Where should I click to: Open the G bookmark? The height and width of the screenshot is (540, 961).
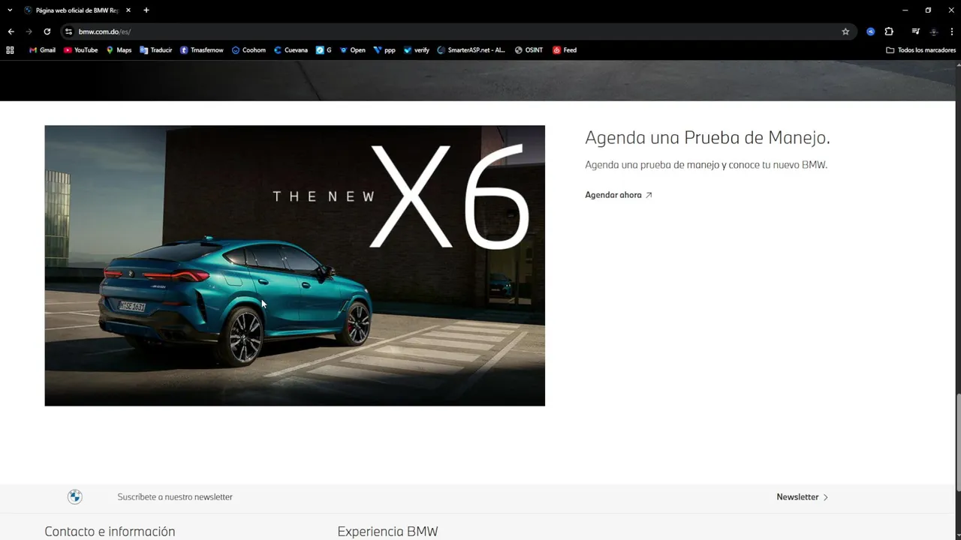coord(324,50)
